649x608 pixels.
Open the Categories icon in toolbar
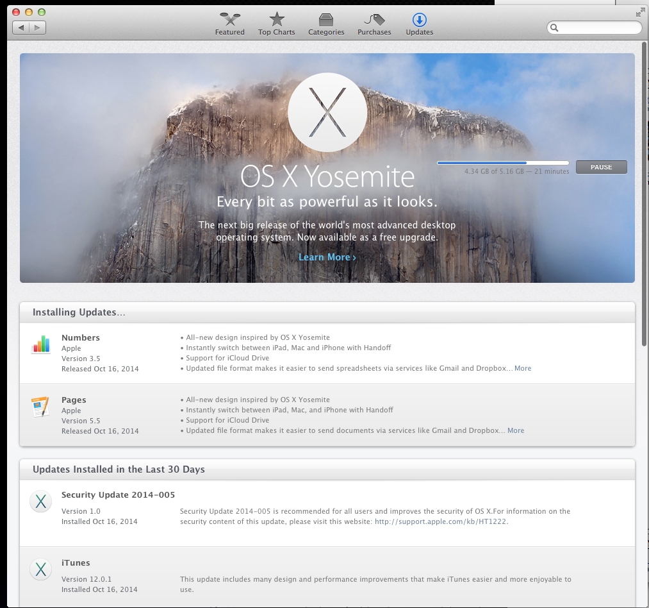pyautogui.click(x=326, y=19)
